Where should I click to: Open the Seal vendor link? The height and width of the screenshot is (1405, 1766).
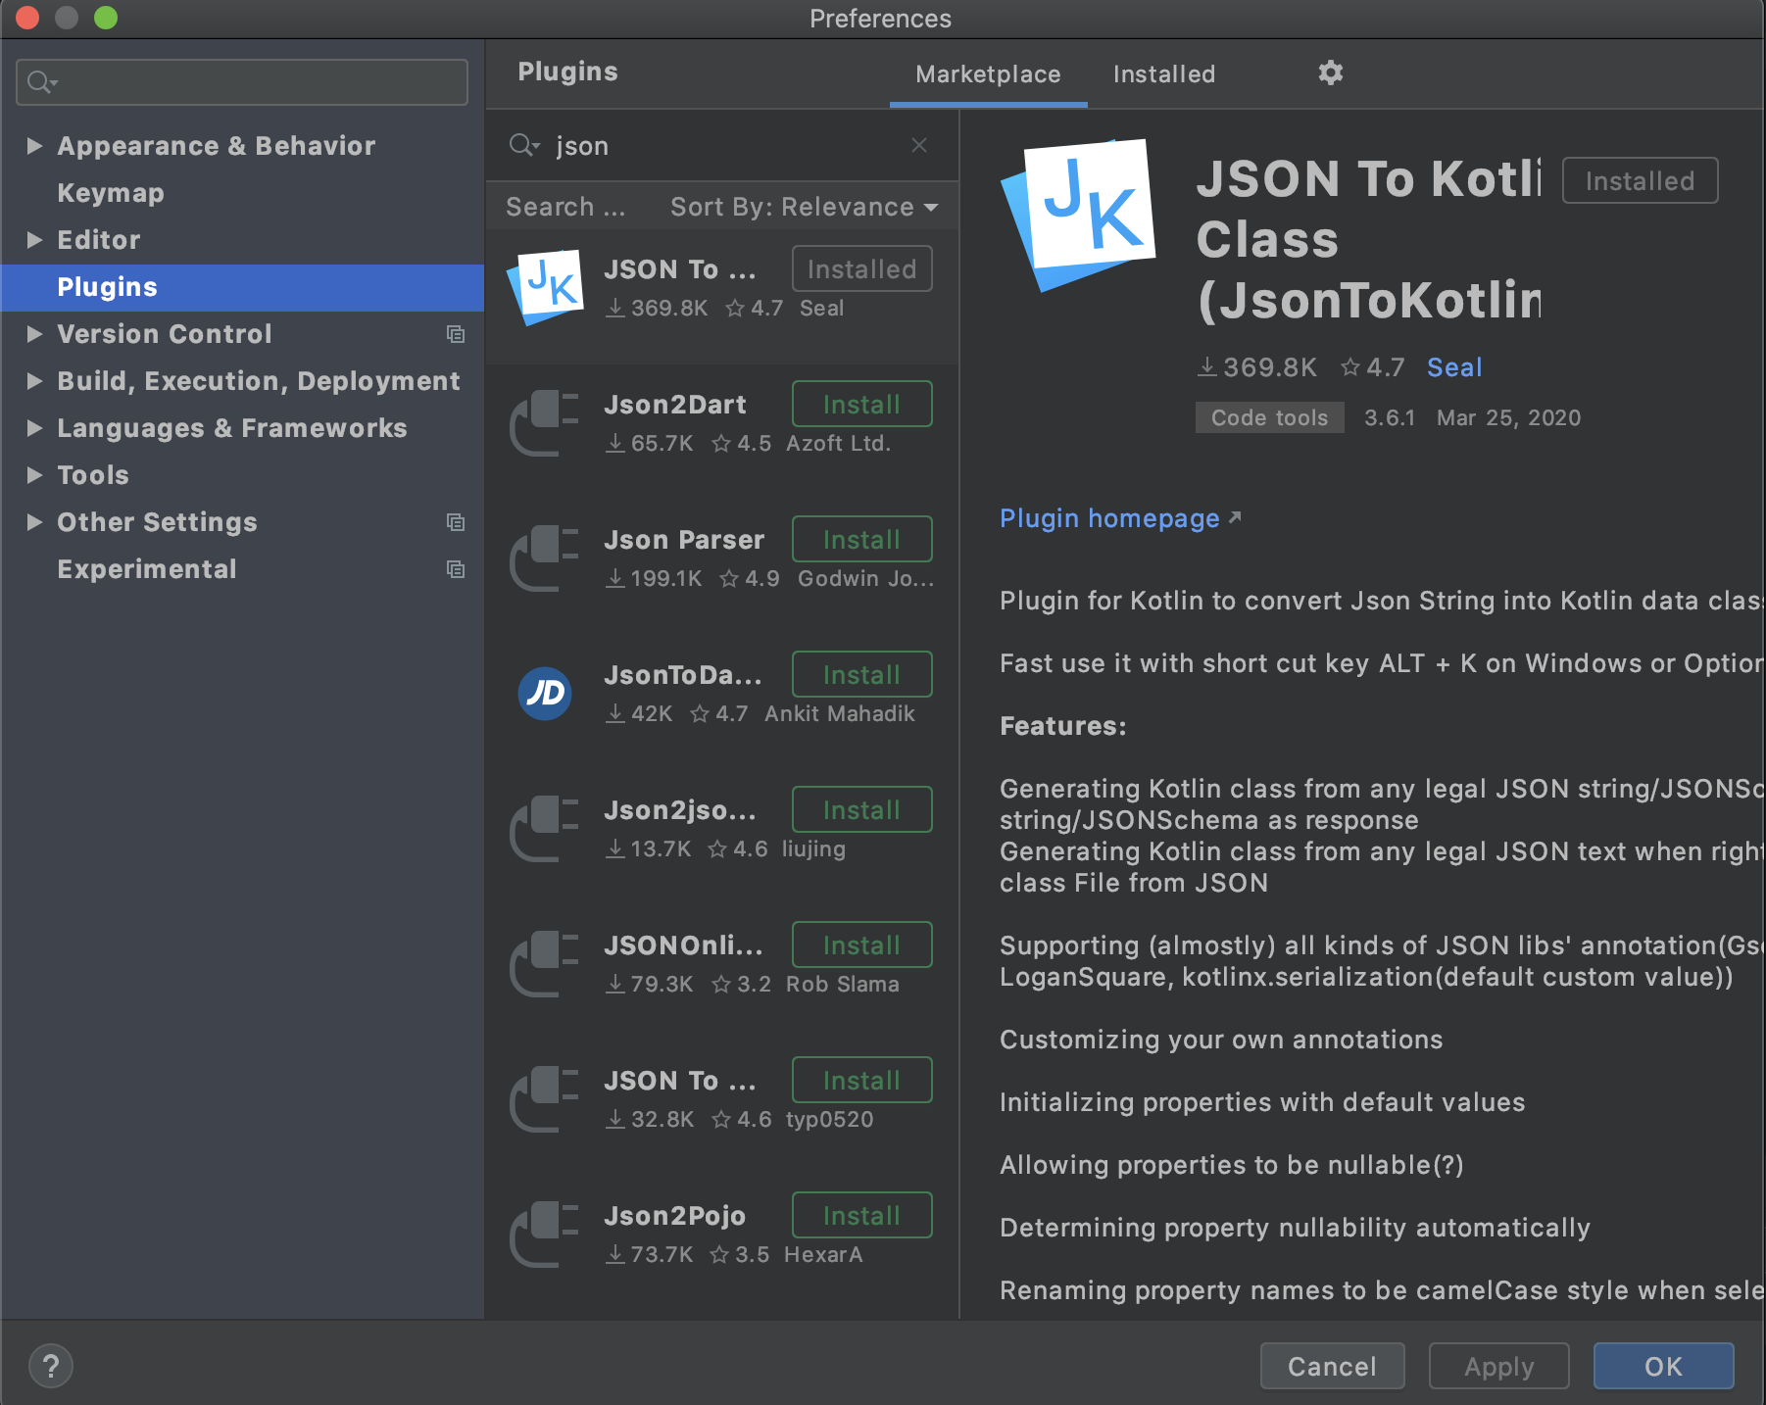pos(1454,367)
